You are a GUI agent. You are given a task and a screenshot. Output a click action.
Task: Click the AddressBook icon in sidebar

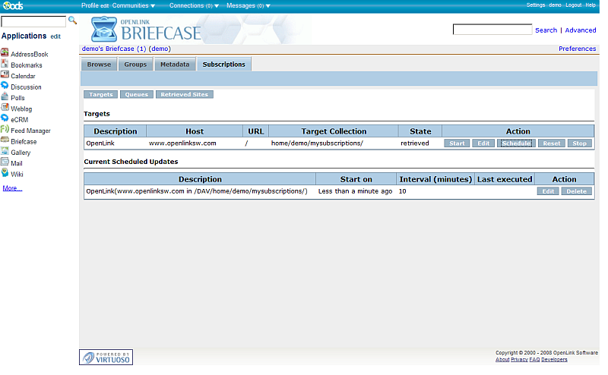point(5,54)
